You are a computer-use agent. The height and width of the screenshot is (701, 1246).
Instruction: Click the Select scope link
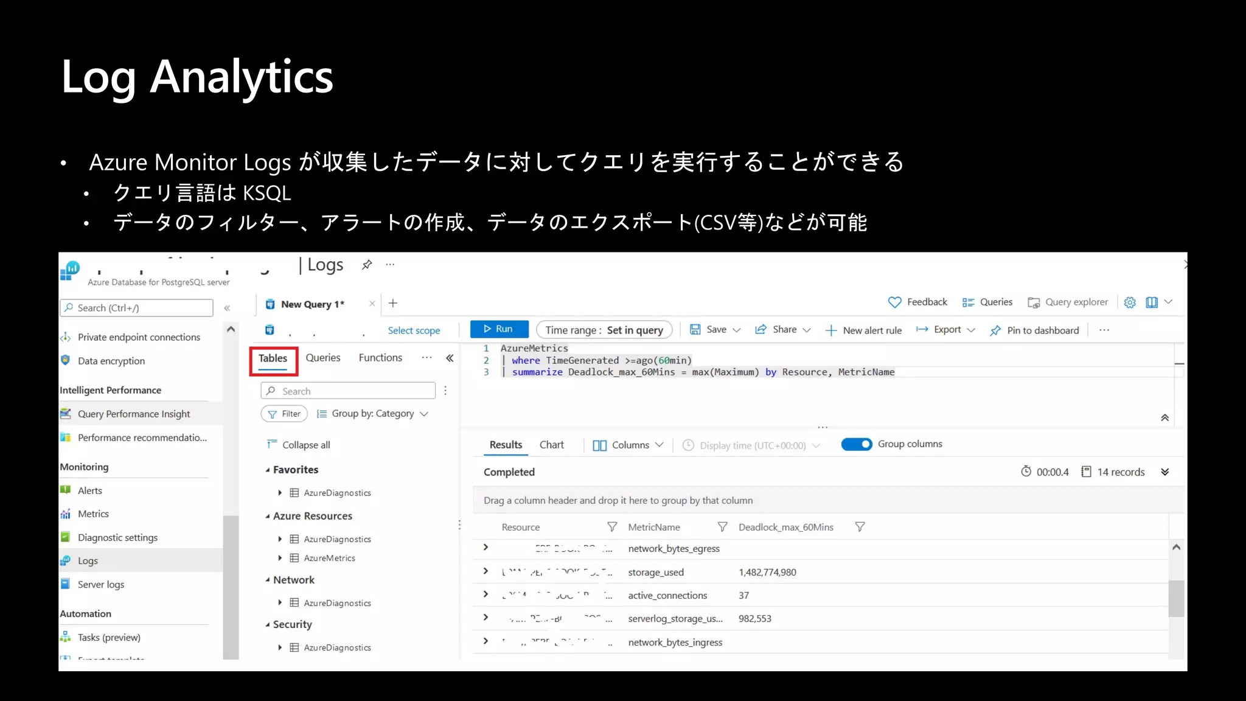tap(414, 330)
